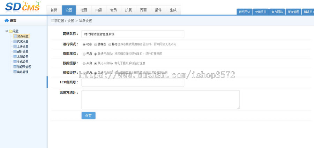Click the 设置 folder icon in tree
The width and height of the screenshot is (314, 148).
(11, 31)
